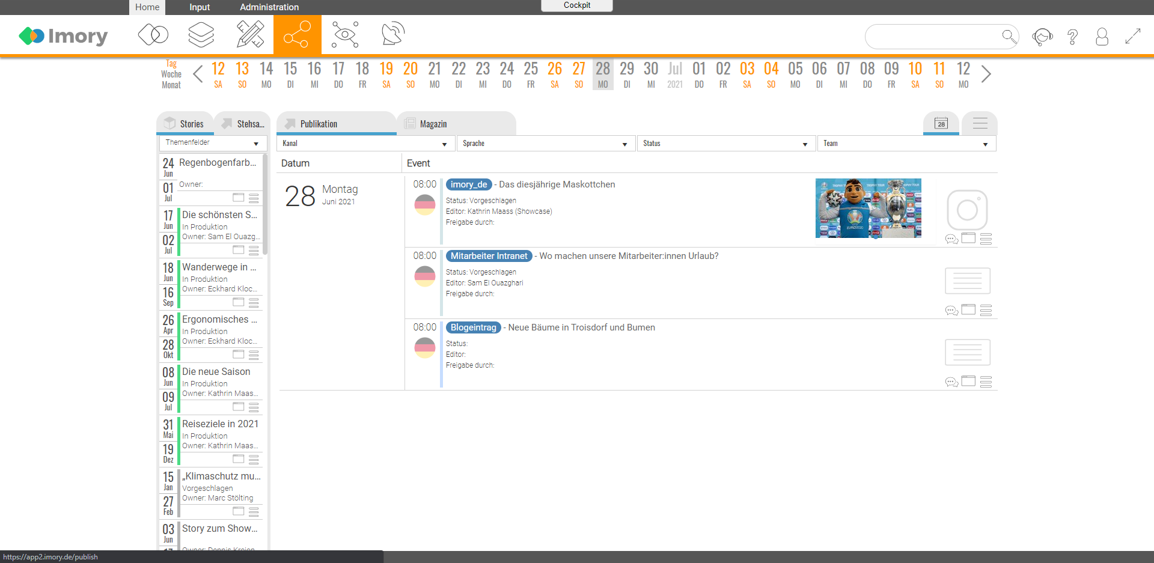Viewport: 1154px width, 563px height.
Task: Open the pencil and ruler planning tool
Action: point(249,35)
